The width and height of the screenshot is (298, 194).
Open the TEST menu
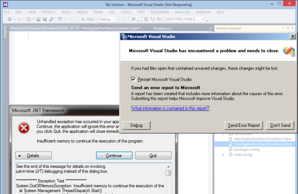(x=141, y=12)
